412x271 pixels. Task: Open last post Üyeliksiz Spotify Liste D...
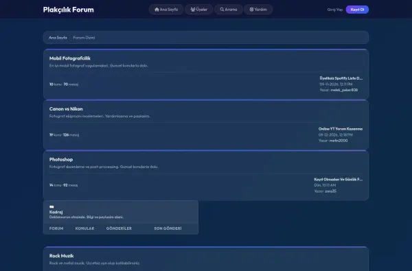point(341,78)
